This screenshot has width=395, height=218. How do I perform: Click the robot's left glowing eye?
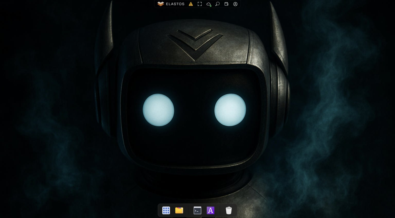coord(158,110)
